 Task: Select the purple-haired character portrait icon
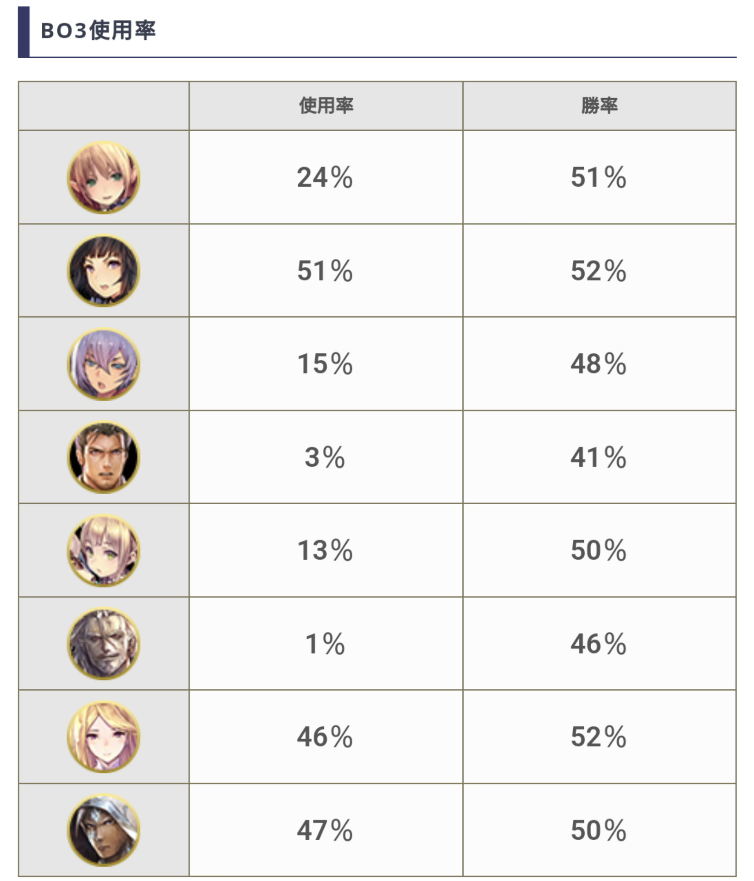point(104,364)
